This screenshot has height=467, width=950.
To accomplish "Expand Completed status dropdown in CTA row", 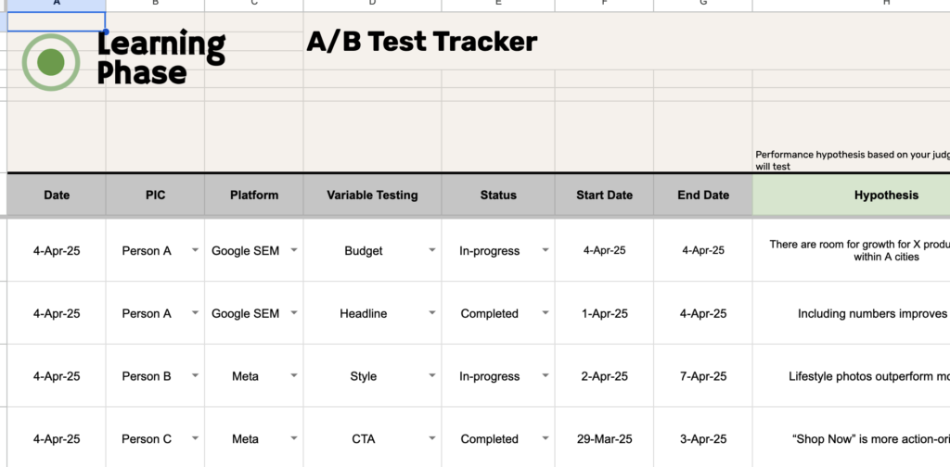I will pos(546,439).
